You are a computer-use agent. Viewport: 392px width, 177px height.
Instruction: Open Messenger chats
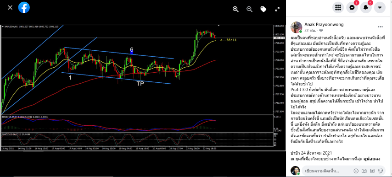click(352, 7)
